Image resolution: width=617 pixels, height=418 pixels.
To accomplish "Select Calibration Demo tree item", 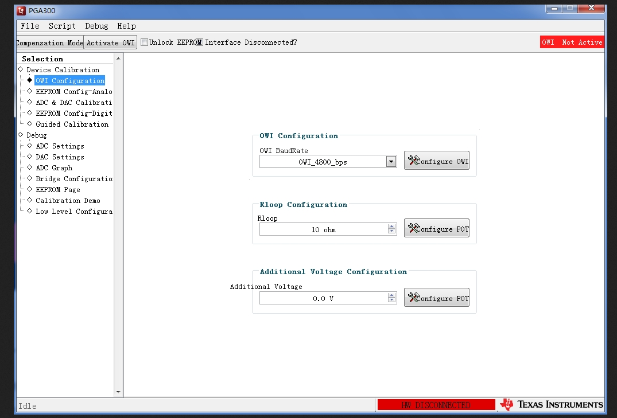I will (x=68, y=201).
